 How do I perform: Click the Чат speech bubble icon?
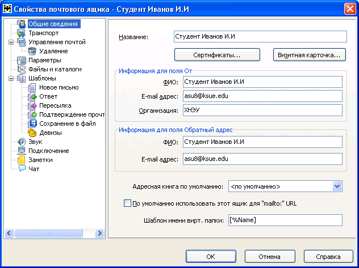click(x=21, y=169)
